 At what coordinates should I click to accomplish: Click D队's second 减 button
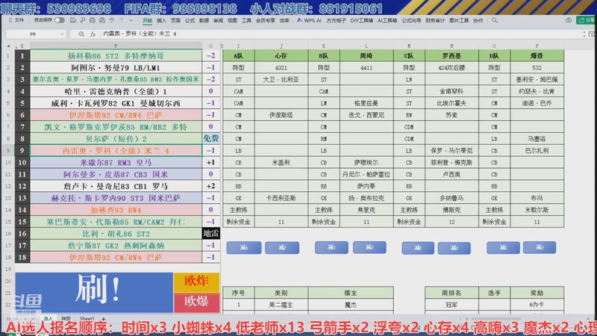(x=540, y=248)
